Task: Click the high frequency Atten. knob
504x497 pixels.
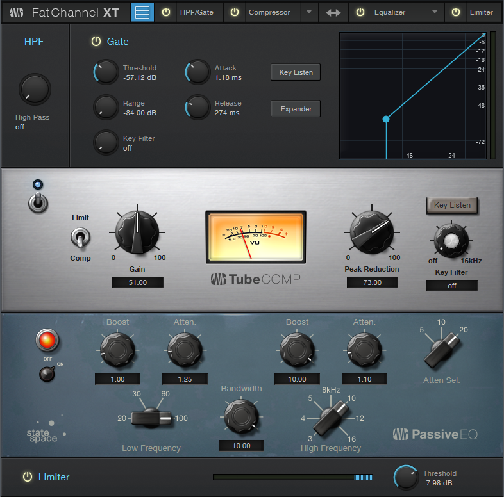Action: pyautogui.click(x=364, y=350)
